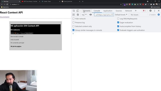The width and height of the screenshot is (161, 91).
Task: Open the teal T extension icon
Action: tap(132, 5)
